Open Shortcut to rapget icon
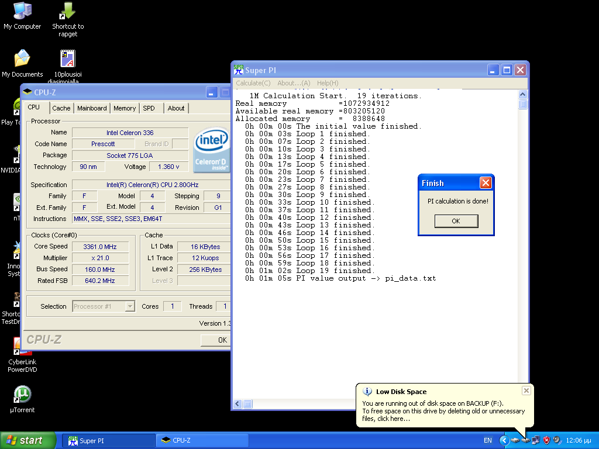The image size is (599, 449). click(x=68, y=19)
